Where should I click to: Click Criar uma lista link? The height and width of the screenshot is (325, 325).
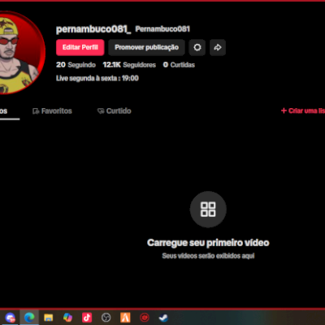pos(303,110)
